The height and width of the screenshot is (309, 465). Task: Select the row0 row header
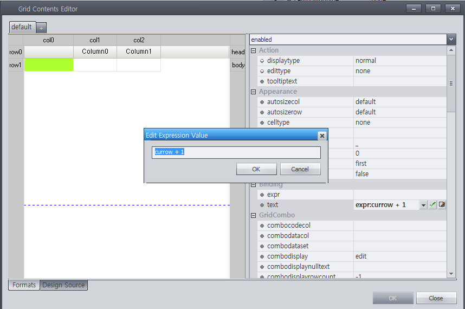[x=16, y=52]
